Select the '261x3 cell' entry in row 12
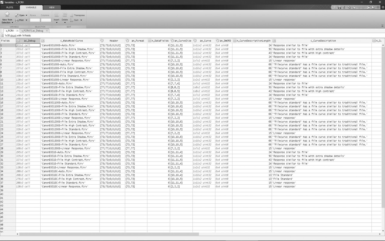This screenshot has width=385, height=241. pos(28,87)
